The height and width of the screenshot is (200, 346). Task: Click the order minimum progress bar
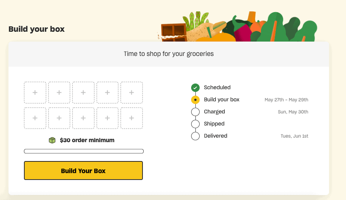(x=84, y=151)
